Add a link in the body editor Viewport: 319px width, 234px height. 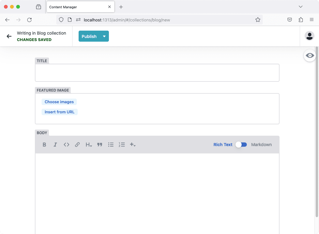click(77, 144)
